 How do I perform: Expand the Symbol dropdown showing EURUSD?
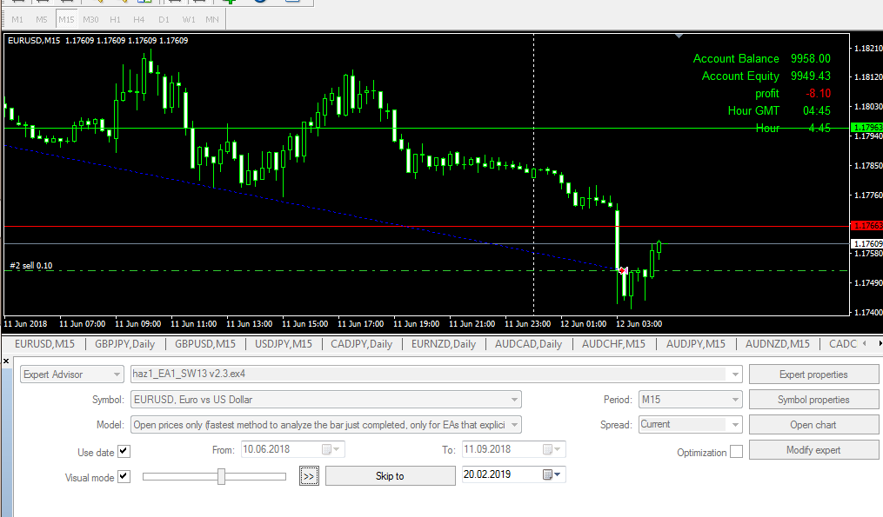click(515, 400)
